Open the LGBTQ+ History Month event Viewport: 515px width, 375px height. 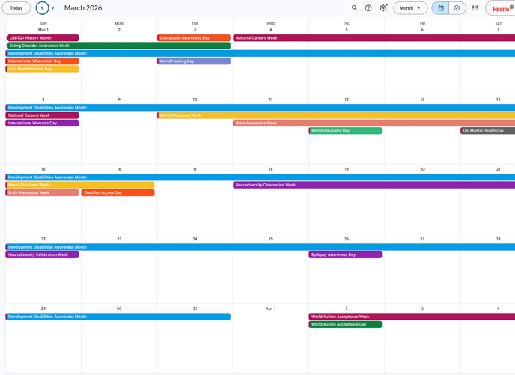point(43,37)
